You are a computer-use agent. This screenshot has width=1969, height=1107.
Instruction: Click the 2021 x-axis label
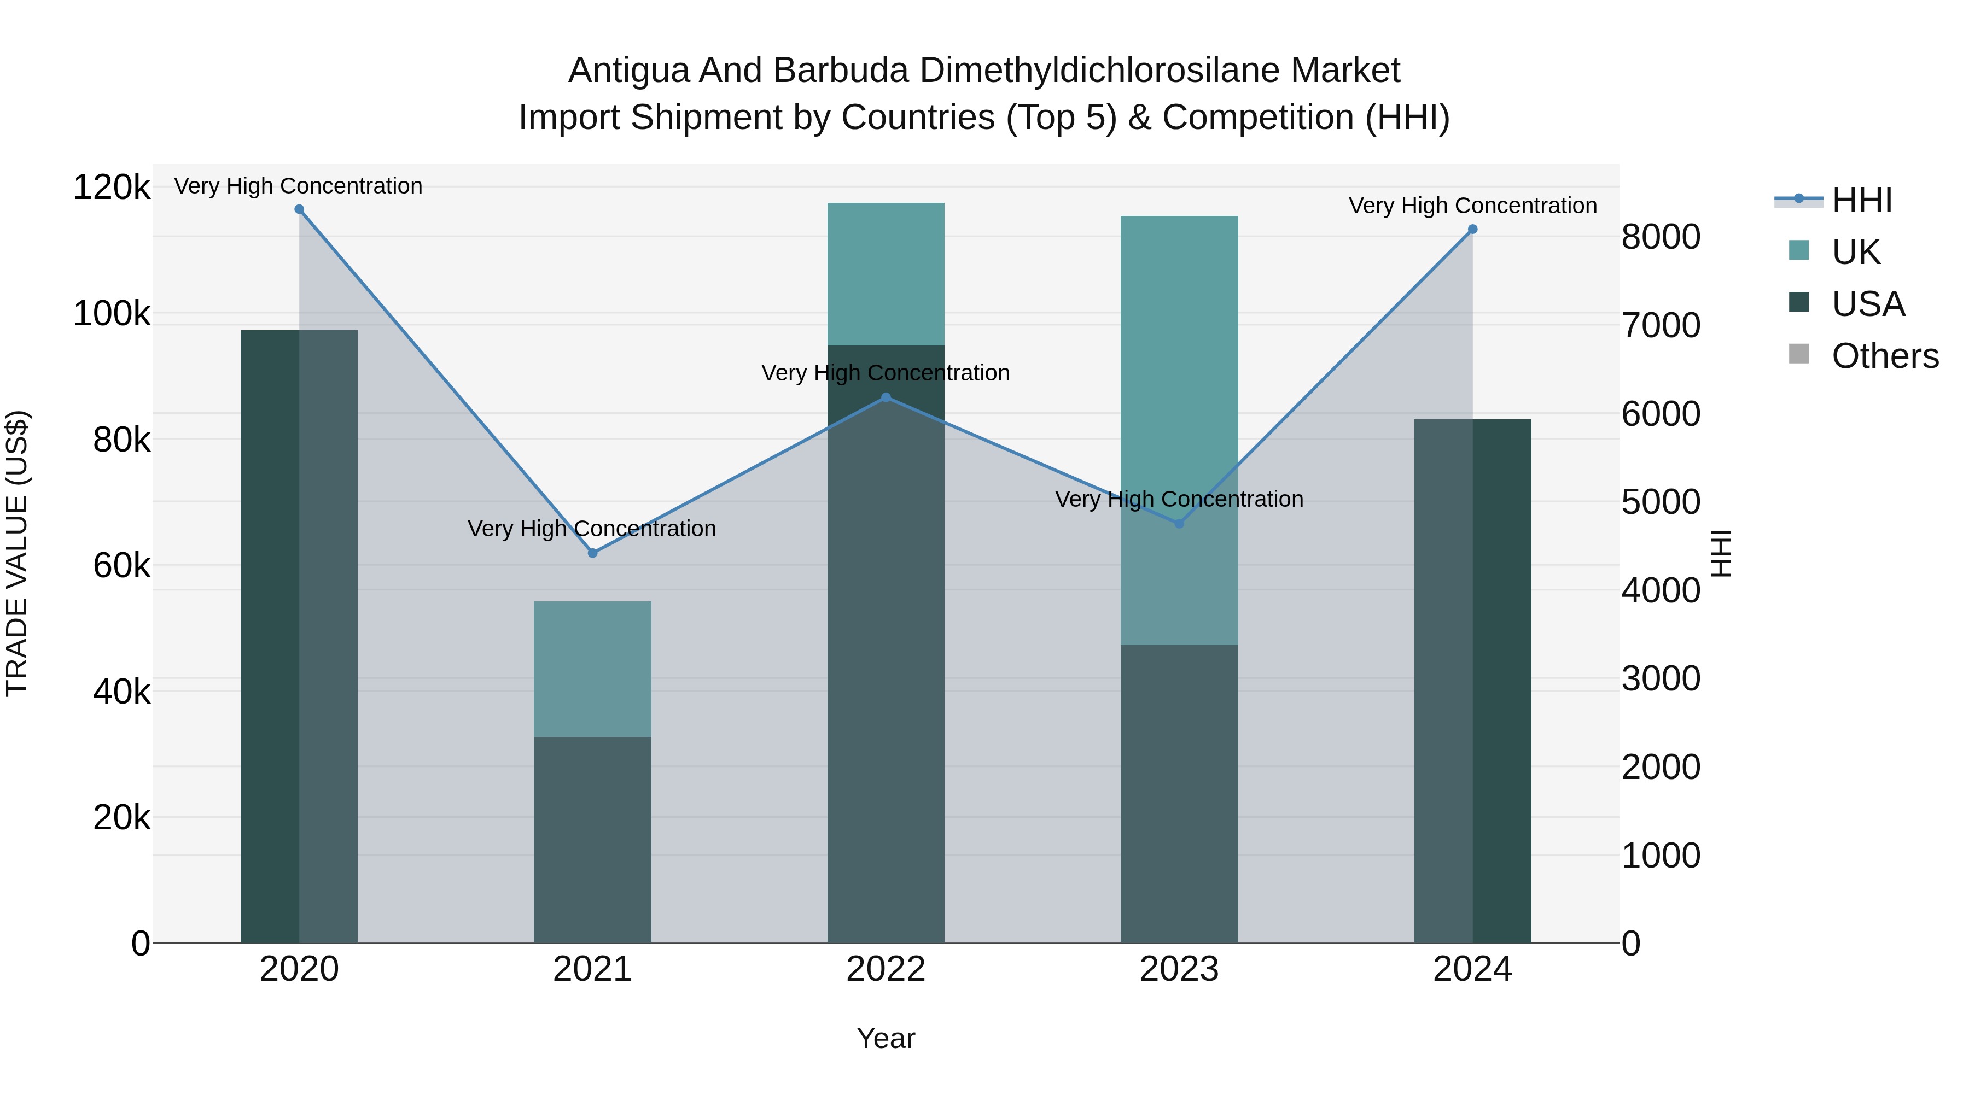[592, 969]
